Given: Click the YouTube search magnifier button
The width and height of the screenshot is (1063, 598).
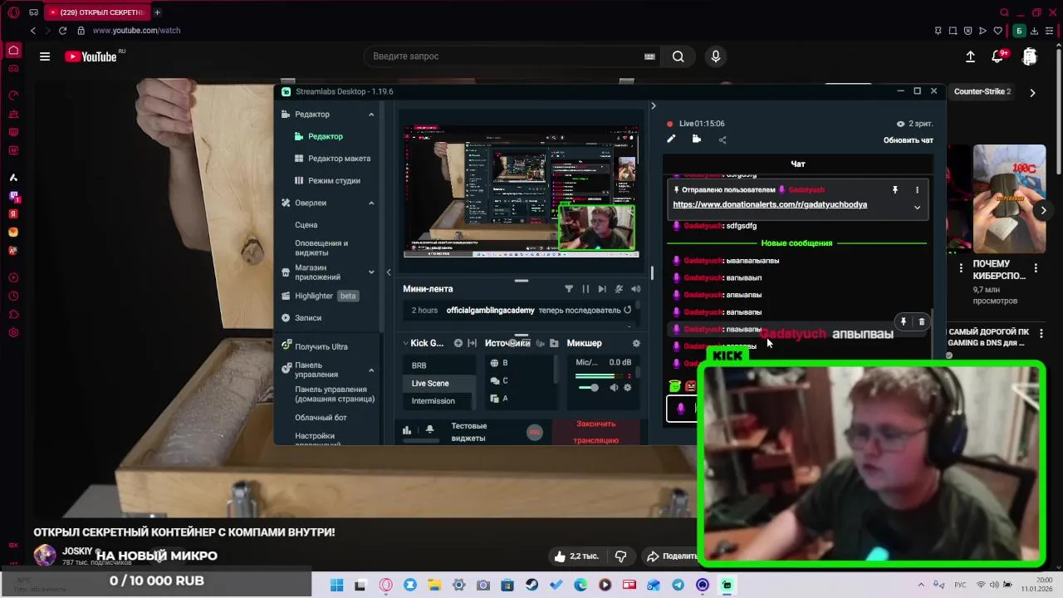Looking at the screenshot, I should pos(678,56).
